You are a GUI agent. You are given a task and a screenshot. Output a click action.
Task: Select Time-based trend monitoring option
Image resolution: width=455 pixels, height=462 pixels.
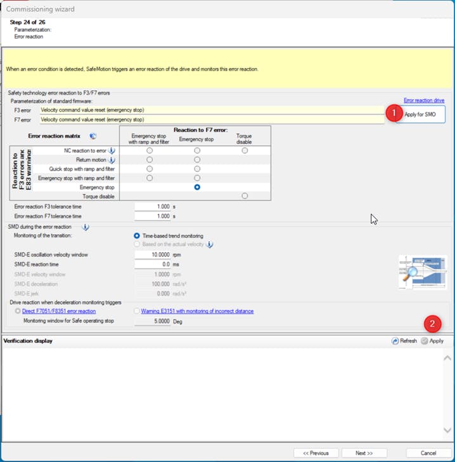point(137,235)
